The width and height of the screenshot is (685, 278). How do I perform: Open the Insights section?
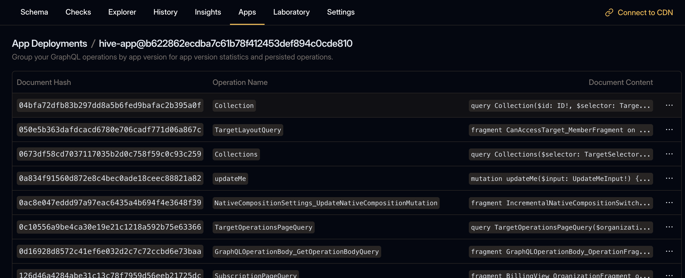point(208,12)
